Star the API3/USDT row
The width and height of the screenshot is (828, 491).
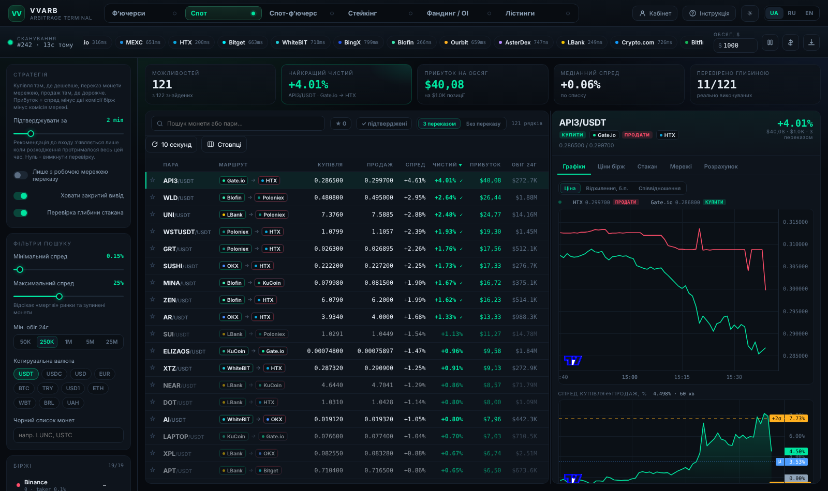153,180
